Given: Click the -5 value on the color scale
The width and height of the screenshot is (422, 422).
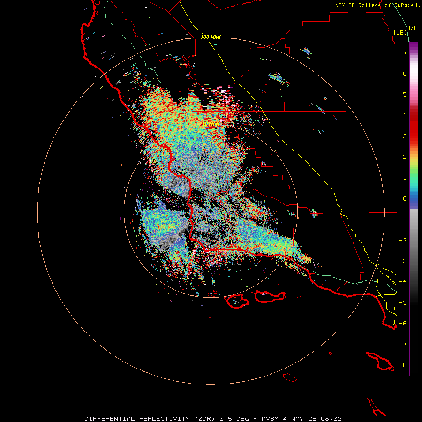Looking at the screenshot, I should (403, 303).
